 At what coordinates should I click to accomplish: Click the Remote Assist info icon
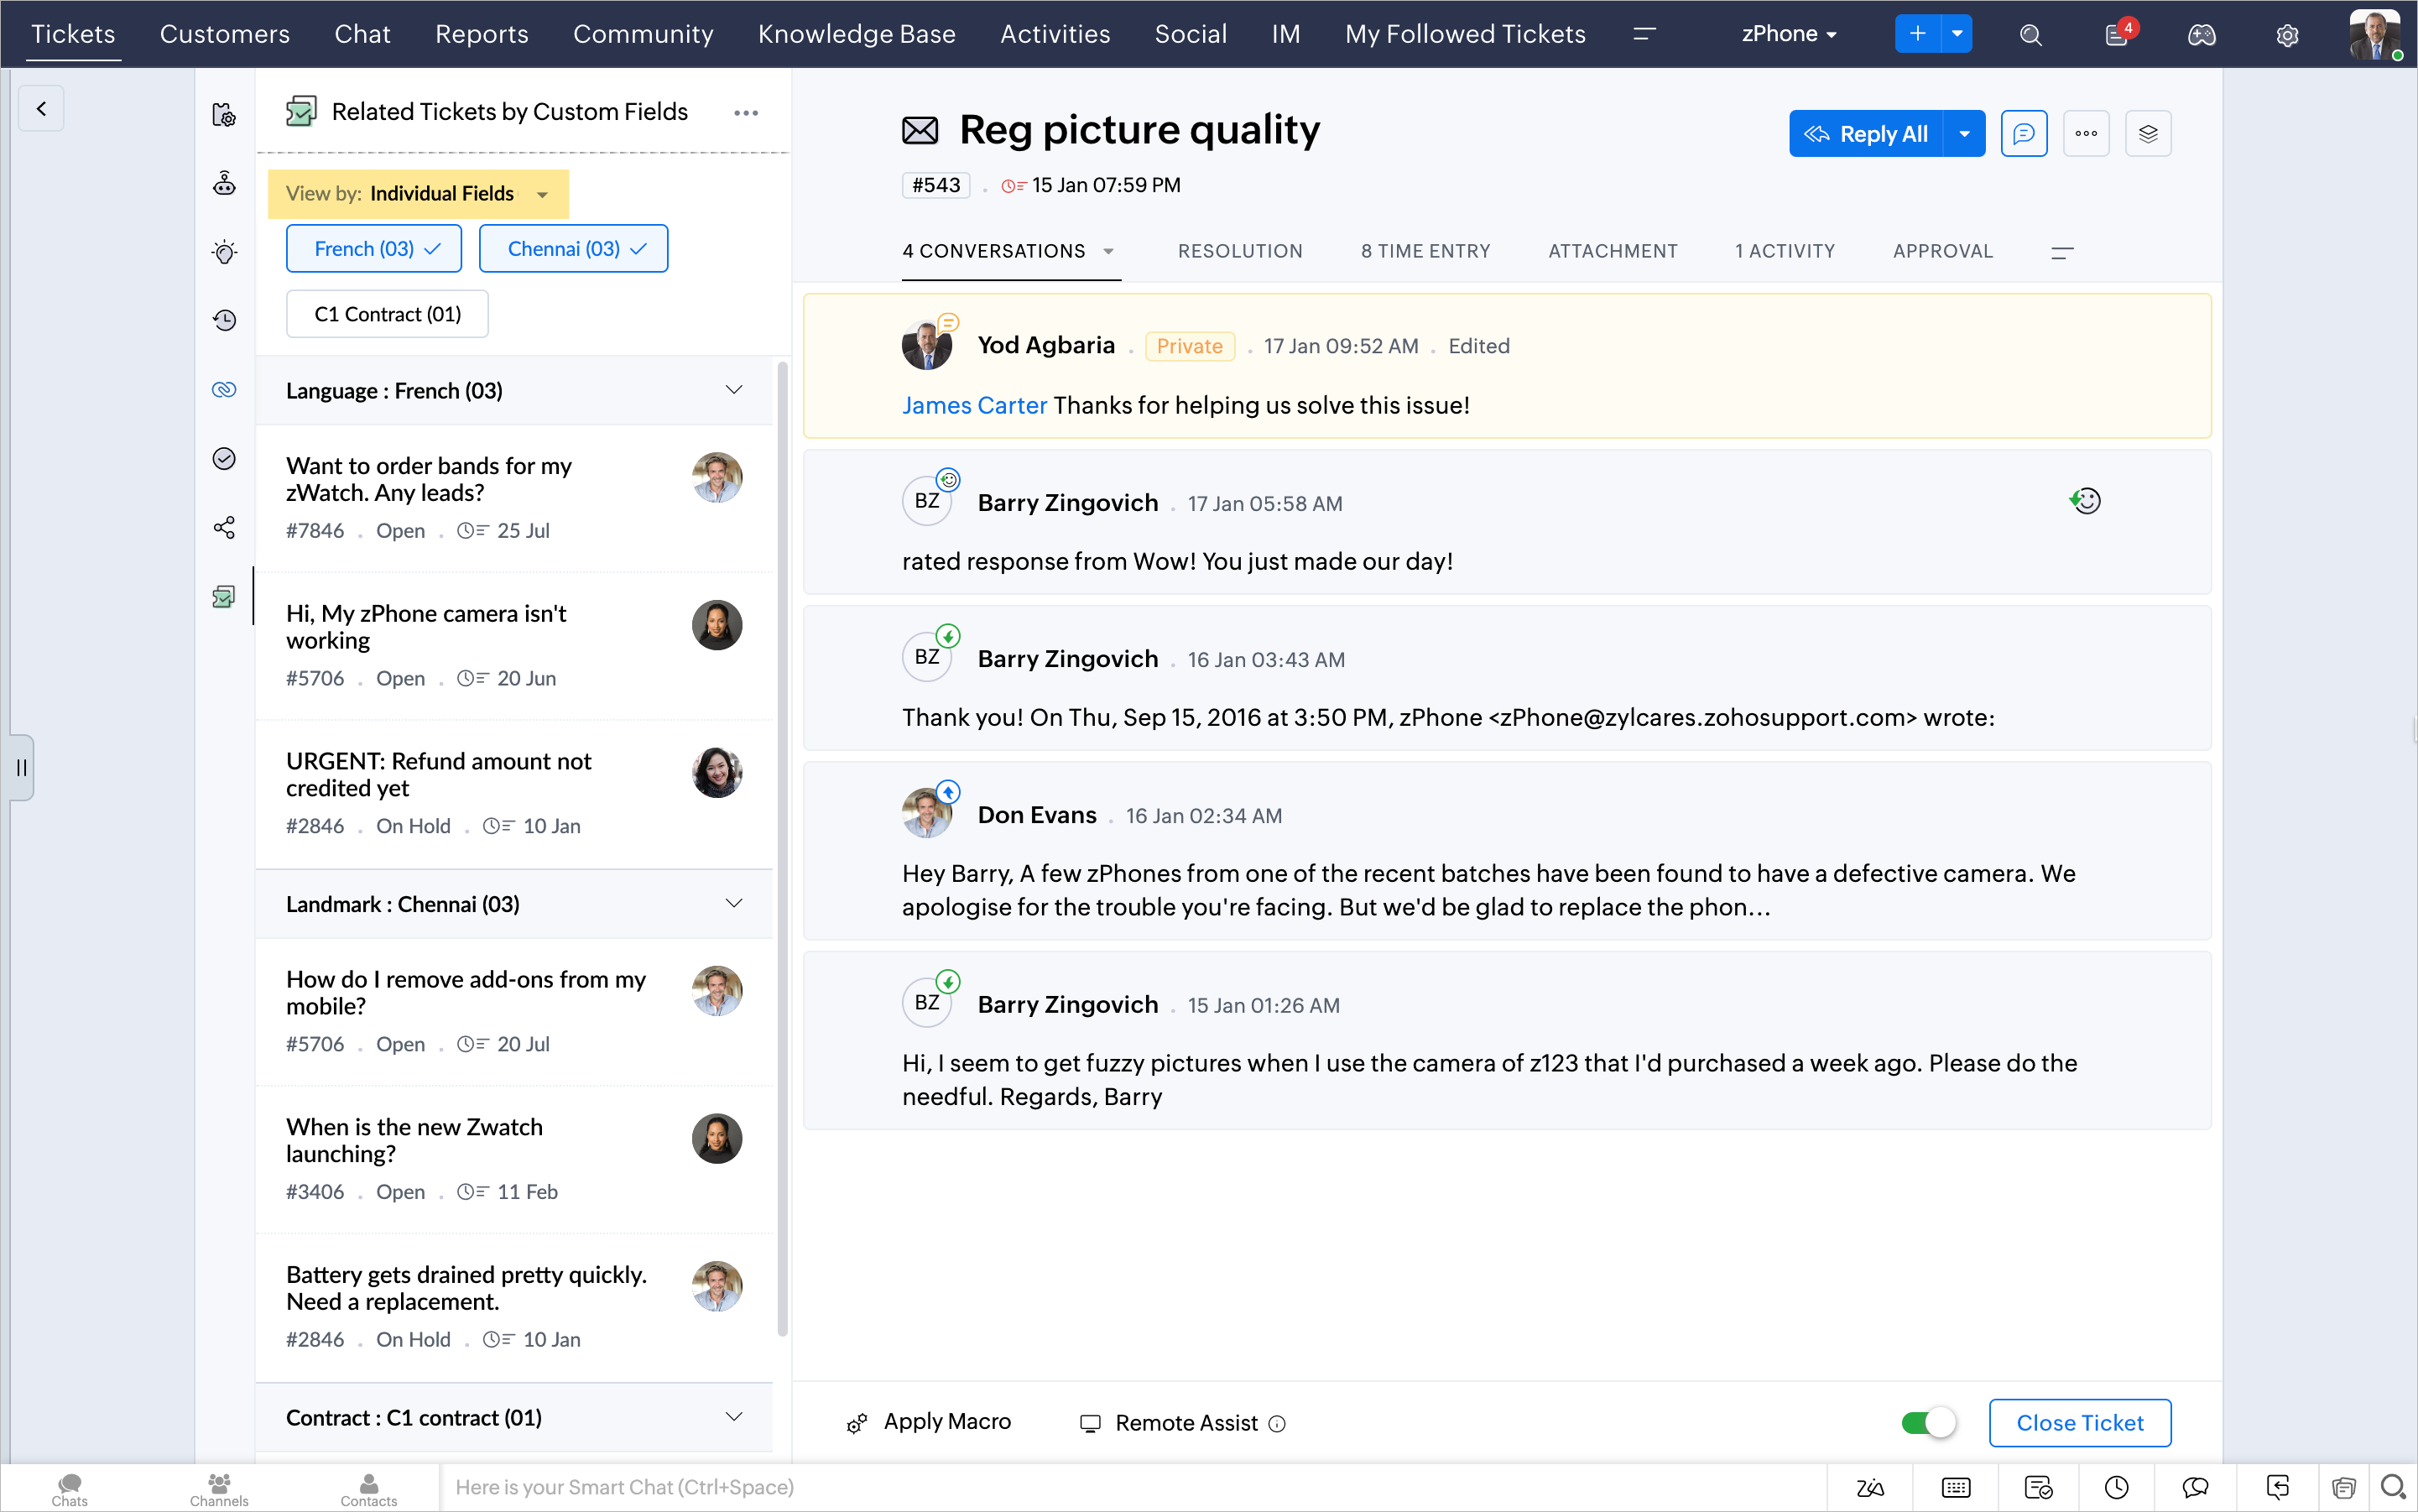[1277, 1423]
